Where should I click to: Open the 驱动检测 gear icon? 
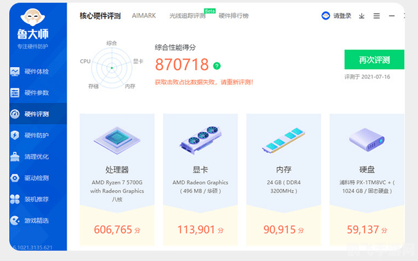(15, 178)
